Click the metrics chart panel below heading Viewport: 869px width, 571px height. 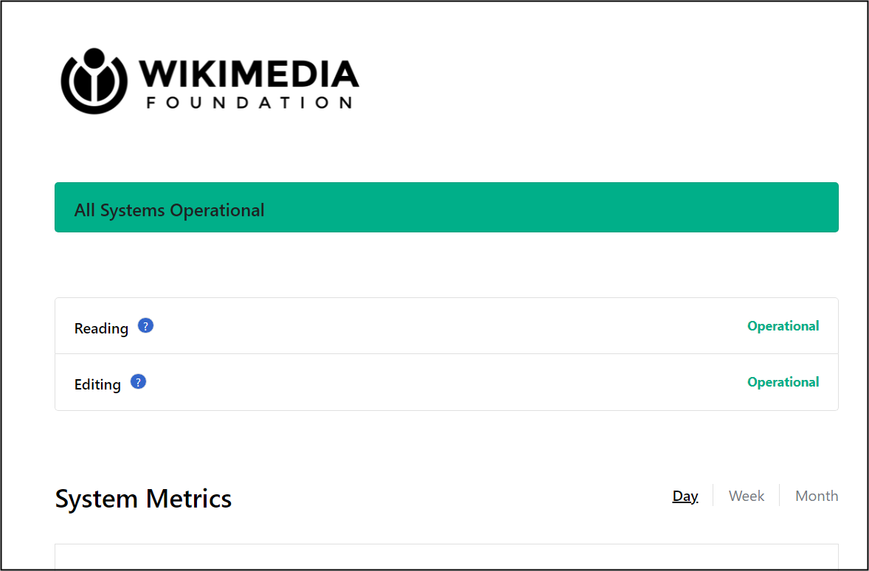(447, 556)
